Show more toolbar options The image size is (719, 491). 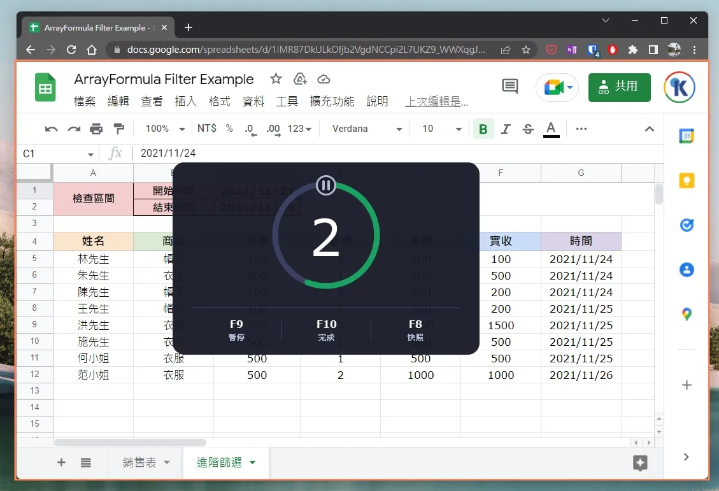(x=581, y=129)
